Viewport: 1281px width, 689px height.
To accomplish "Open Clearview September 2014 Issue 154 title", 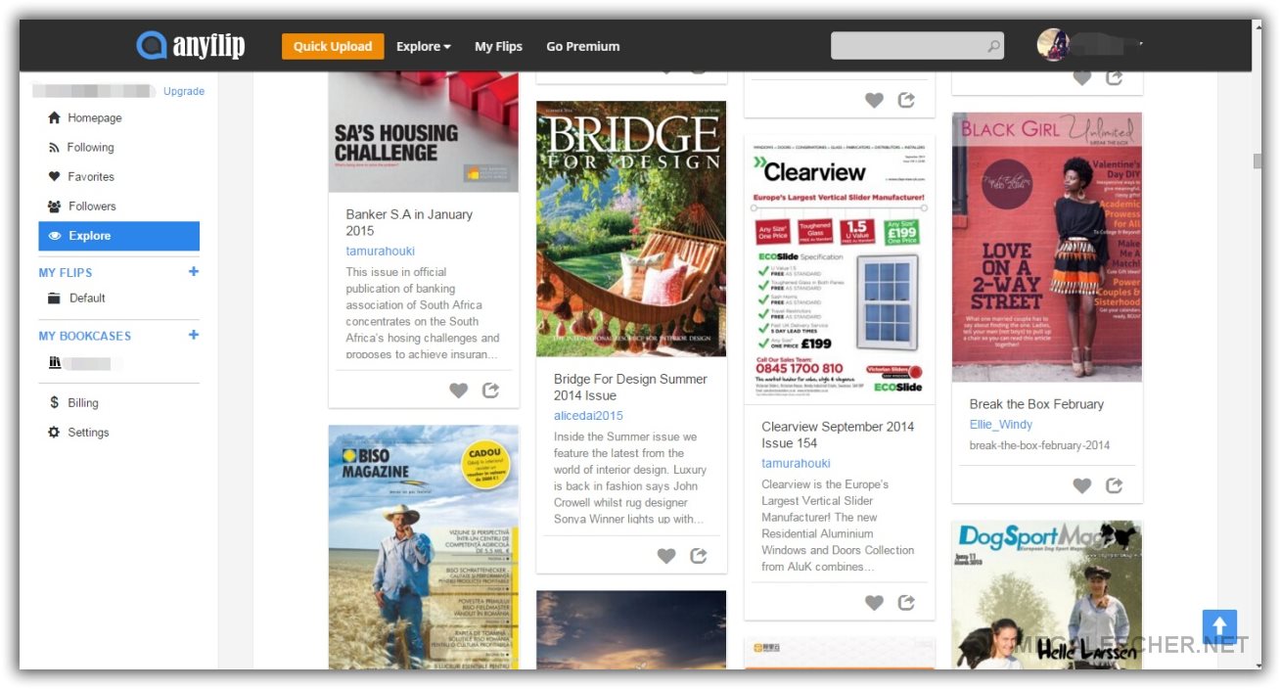I will point(838,435).
